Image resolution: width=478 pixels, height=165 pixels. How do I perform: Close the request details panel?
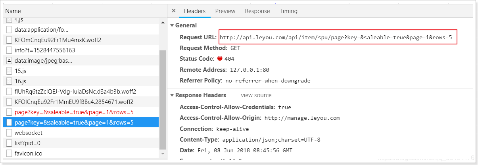pyautogui.click(x=173, y=11)
